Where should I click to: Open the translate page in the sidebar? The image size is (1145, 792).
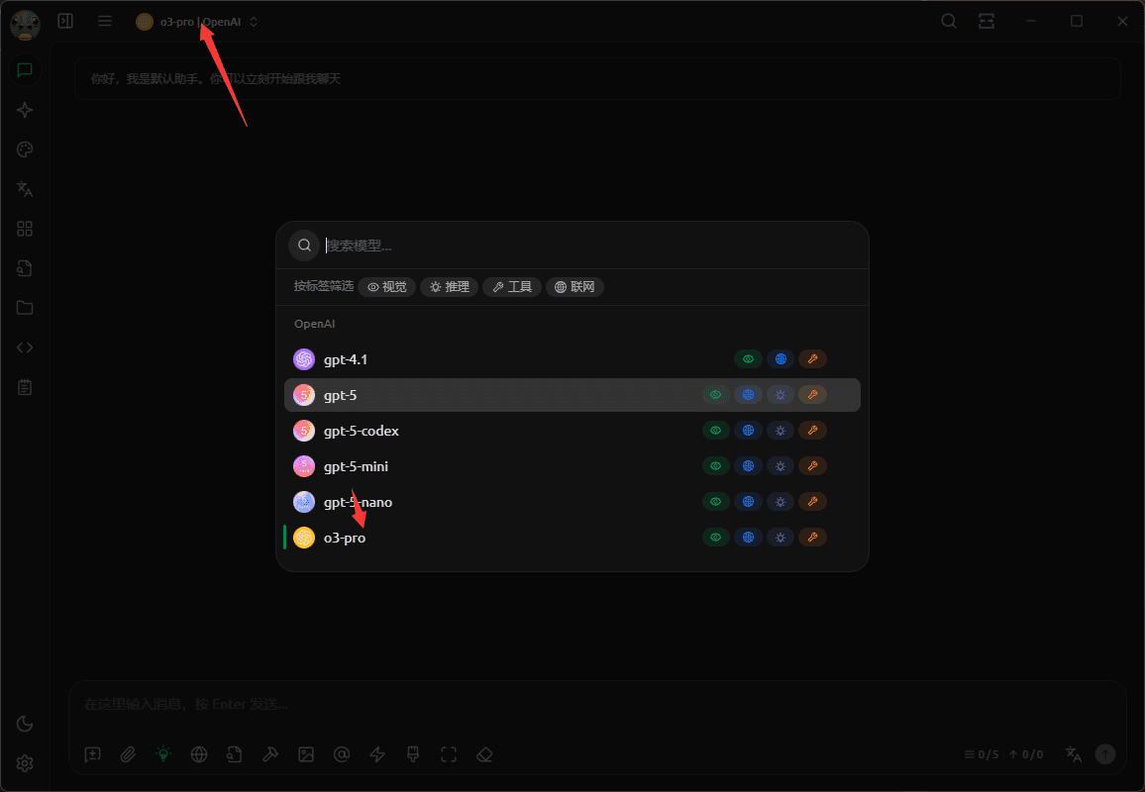click(x=25, y=189)
